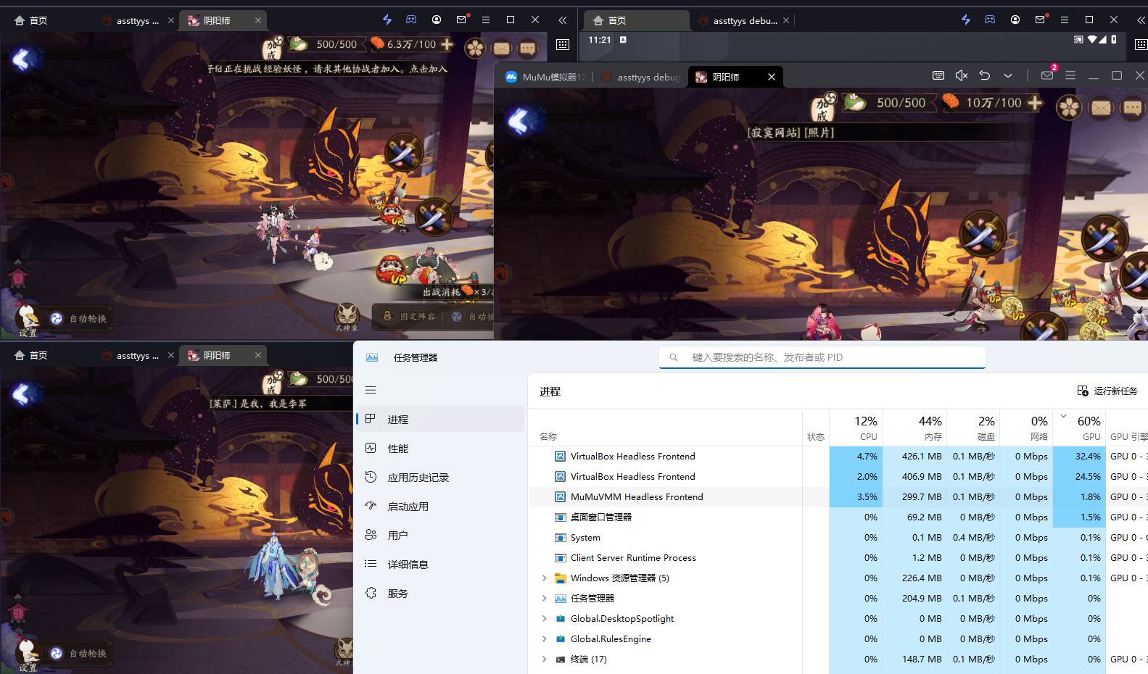
Task: Click the 加成 bonus icon left of 10万/100
Action: point(823,107)
